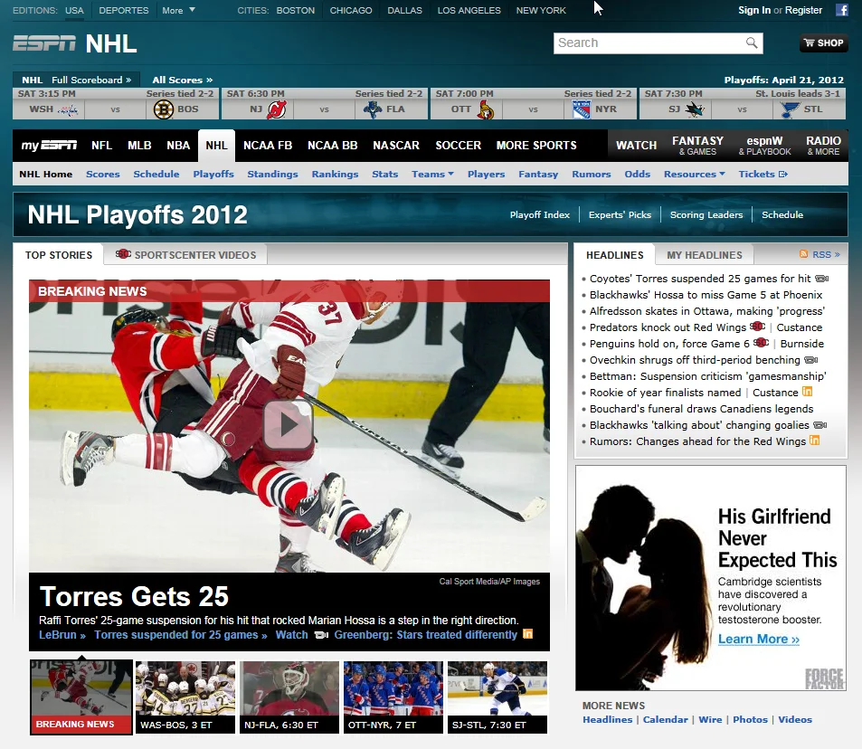Click the Ottawa Senators logo
Viewport: 862px width, 749px height.
pyautogui.click(x=485, y=110)
